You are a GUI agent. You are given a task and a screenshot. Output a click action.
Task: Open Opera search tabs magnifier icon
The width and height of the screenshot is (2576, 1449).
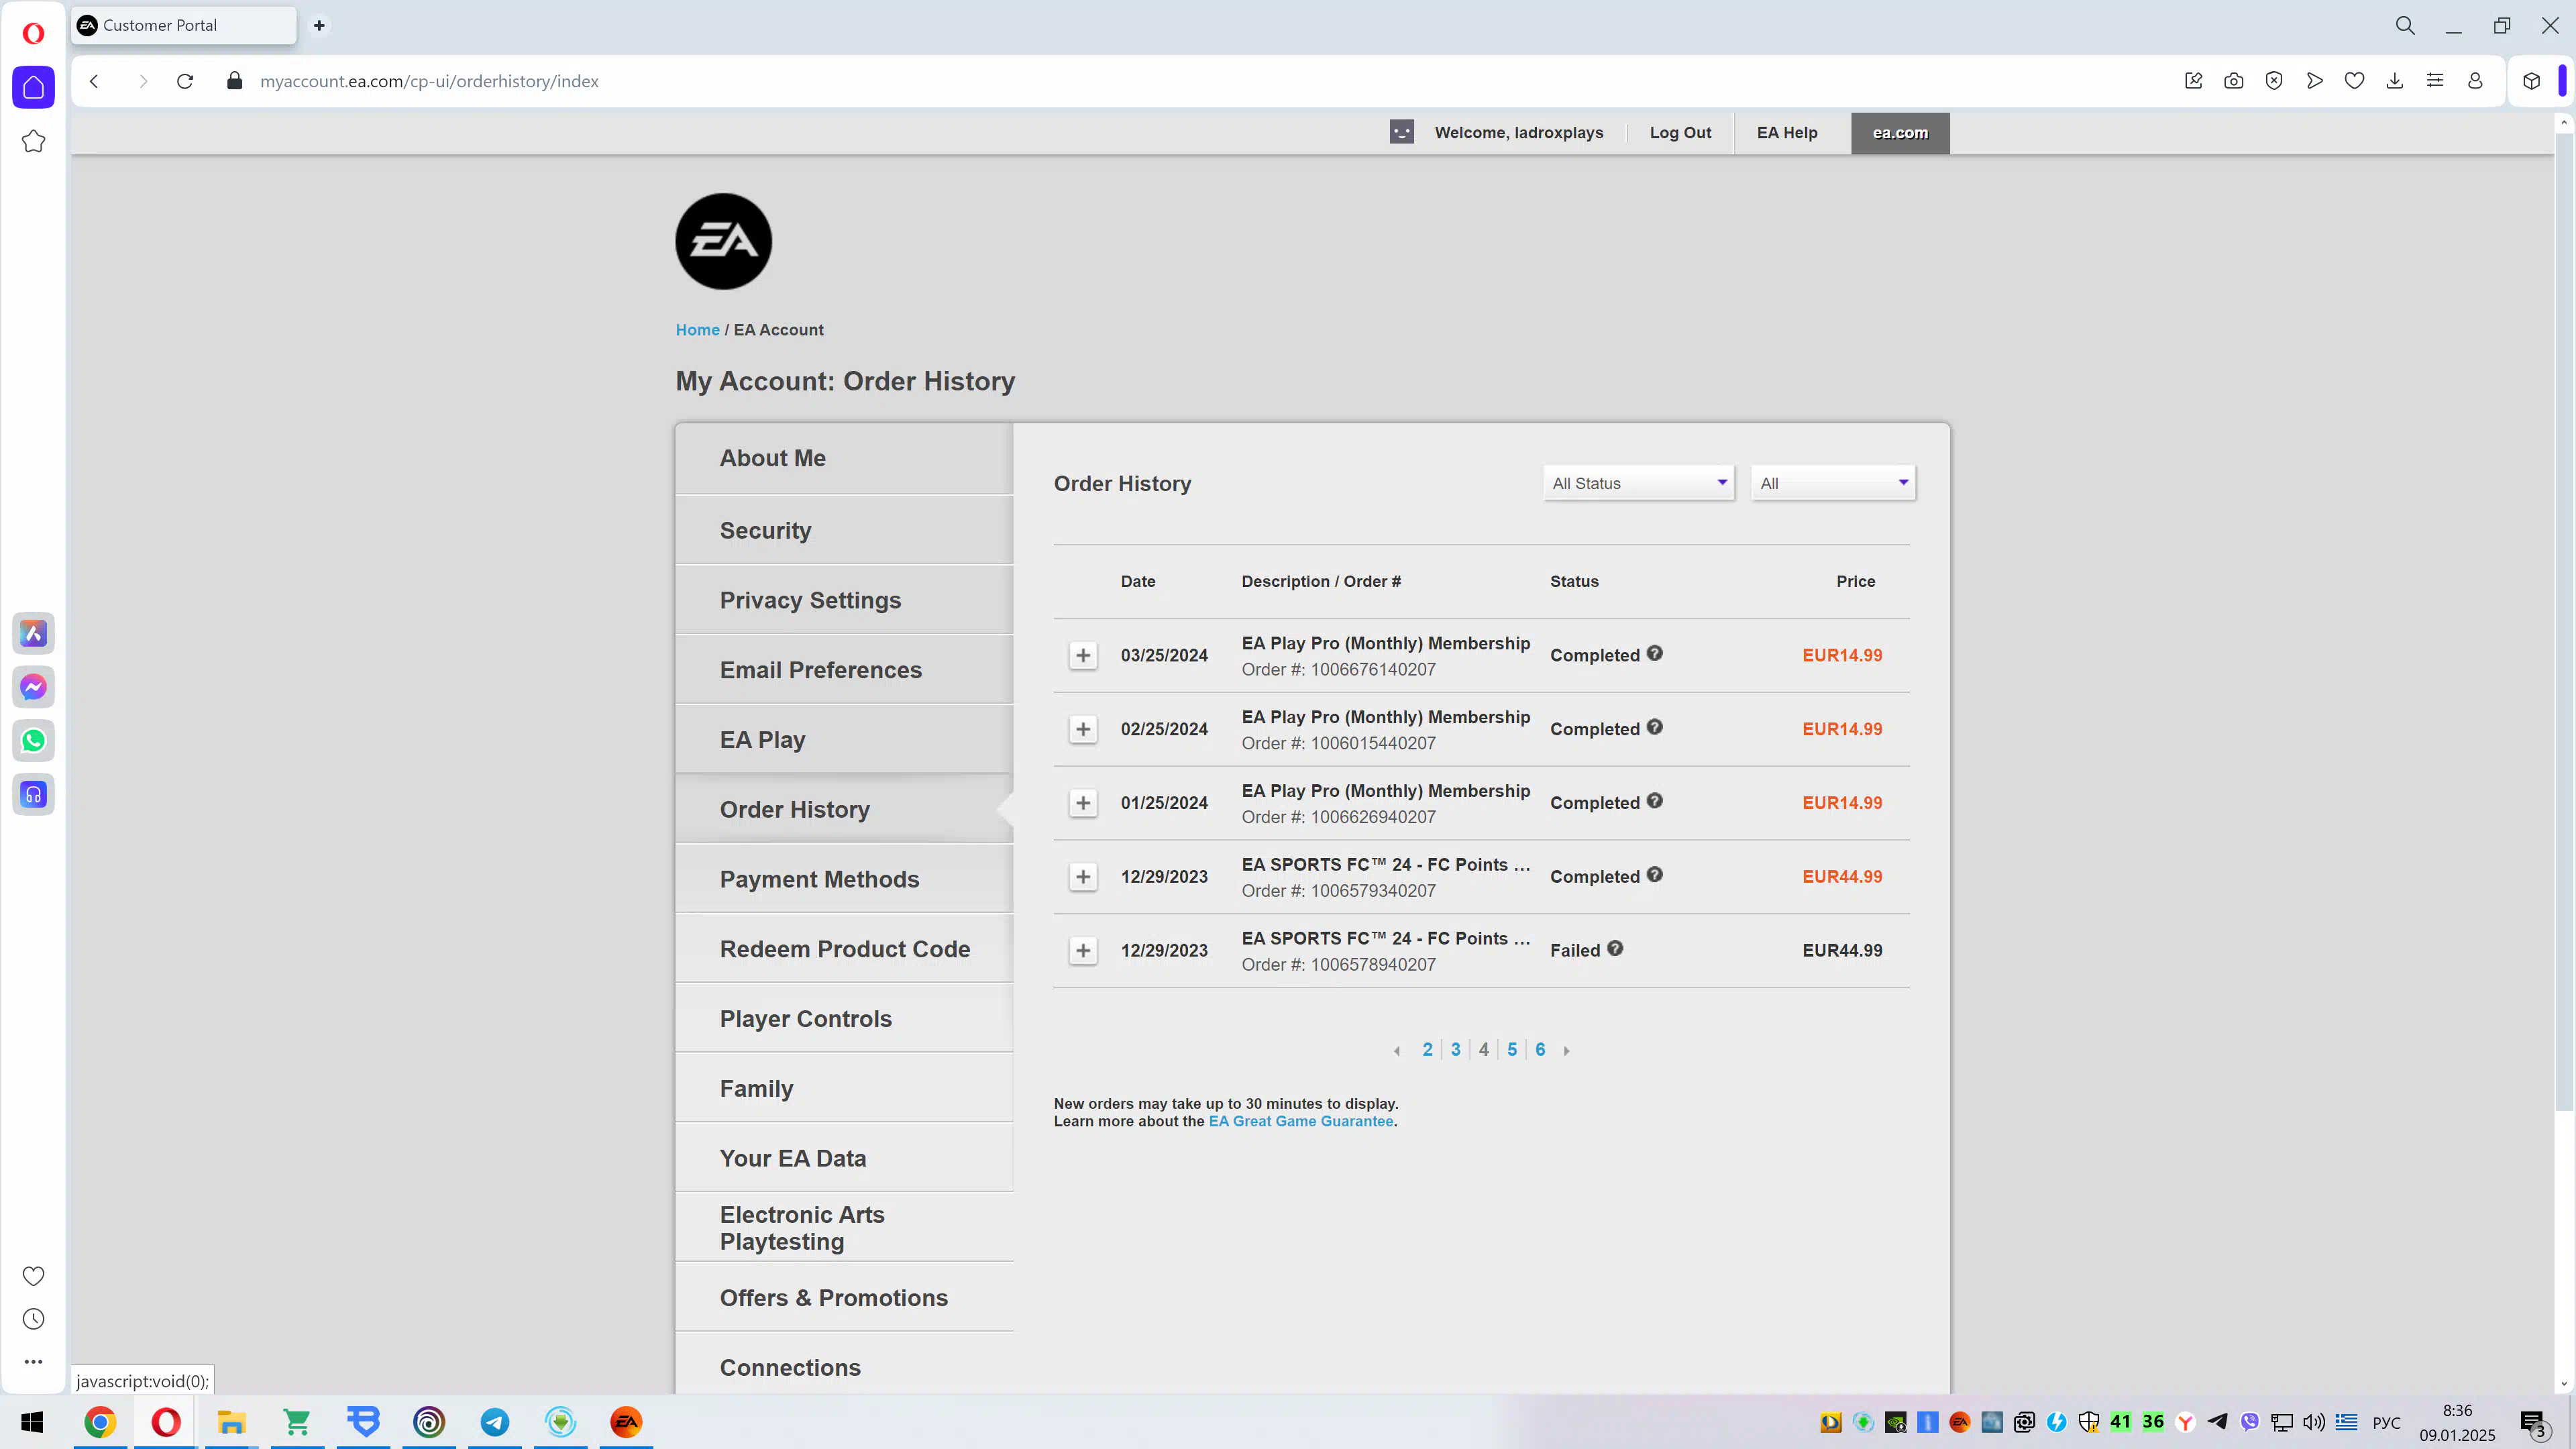coord(2405,26)
